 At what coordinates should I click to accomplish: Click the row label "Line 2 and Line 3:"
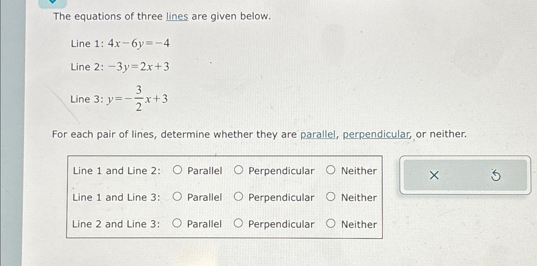click(x=116, y=224)
